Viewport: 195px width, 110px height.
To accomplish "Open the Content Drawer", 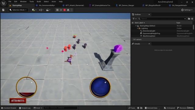I will tap(9, 108).
